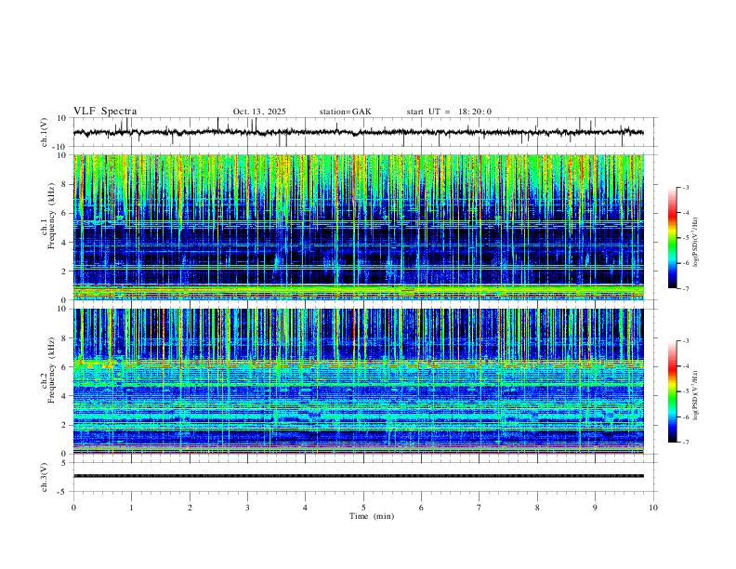Click time axis tick label "10"
The width and height of the screenshot is (736, 569).
tap(653, 508)
